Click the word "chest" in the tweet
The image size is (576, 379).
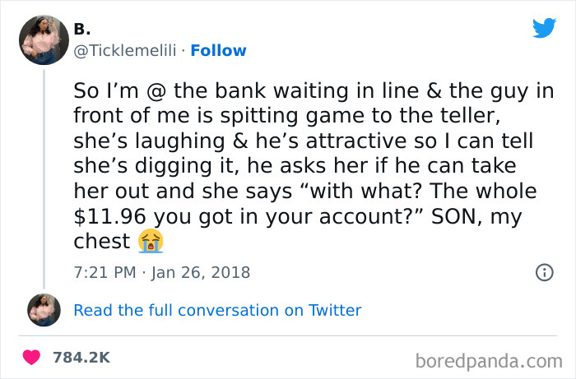click(x=102, y=240)
